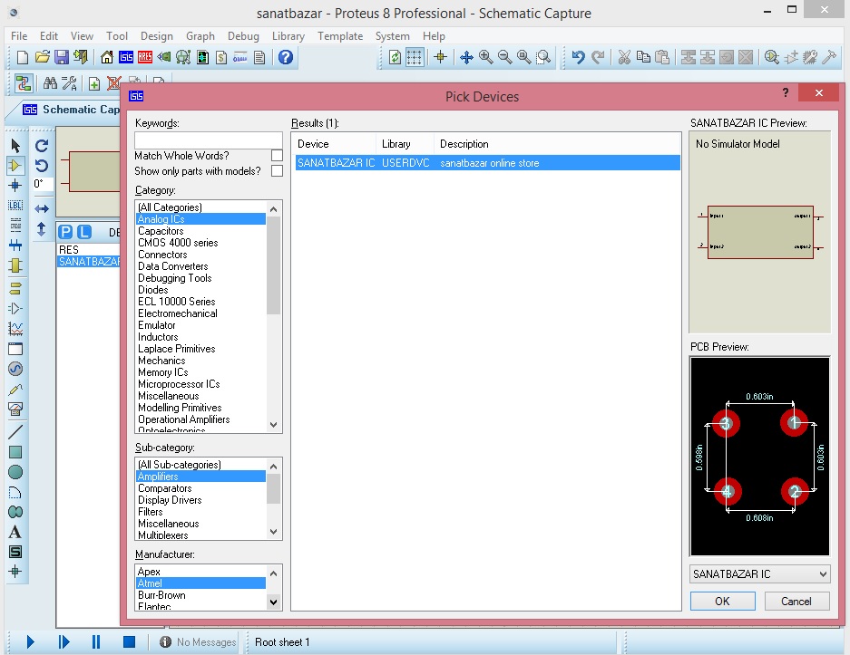Click the Play simulation button
The height and width of the screenshot is (655, 850).
30,642
